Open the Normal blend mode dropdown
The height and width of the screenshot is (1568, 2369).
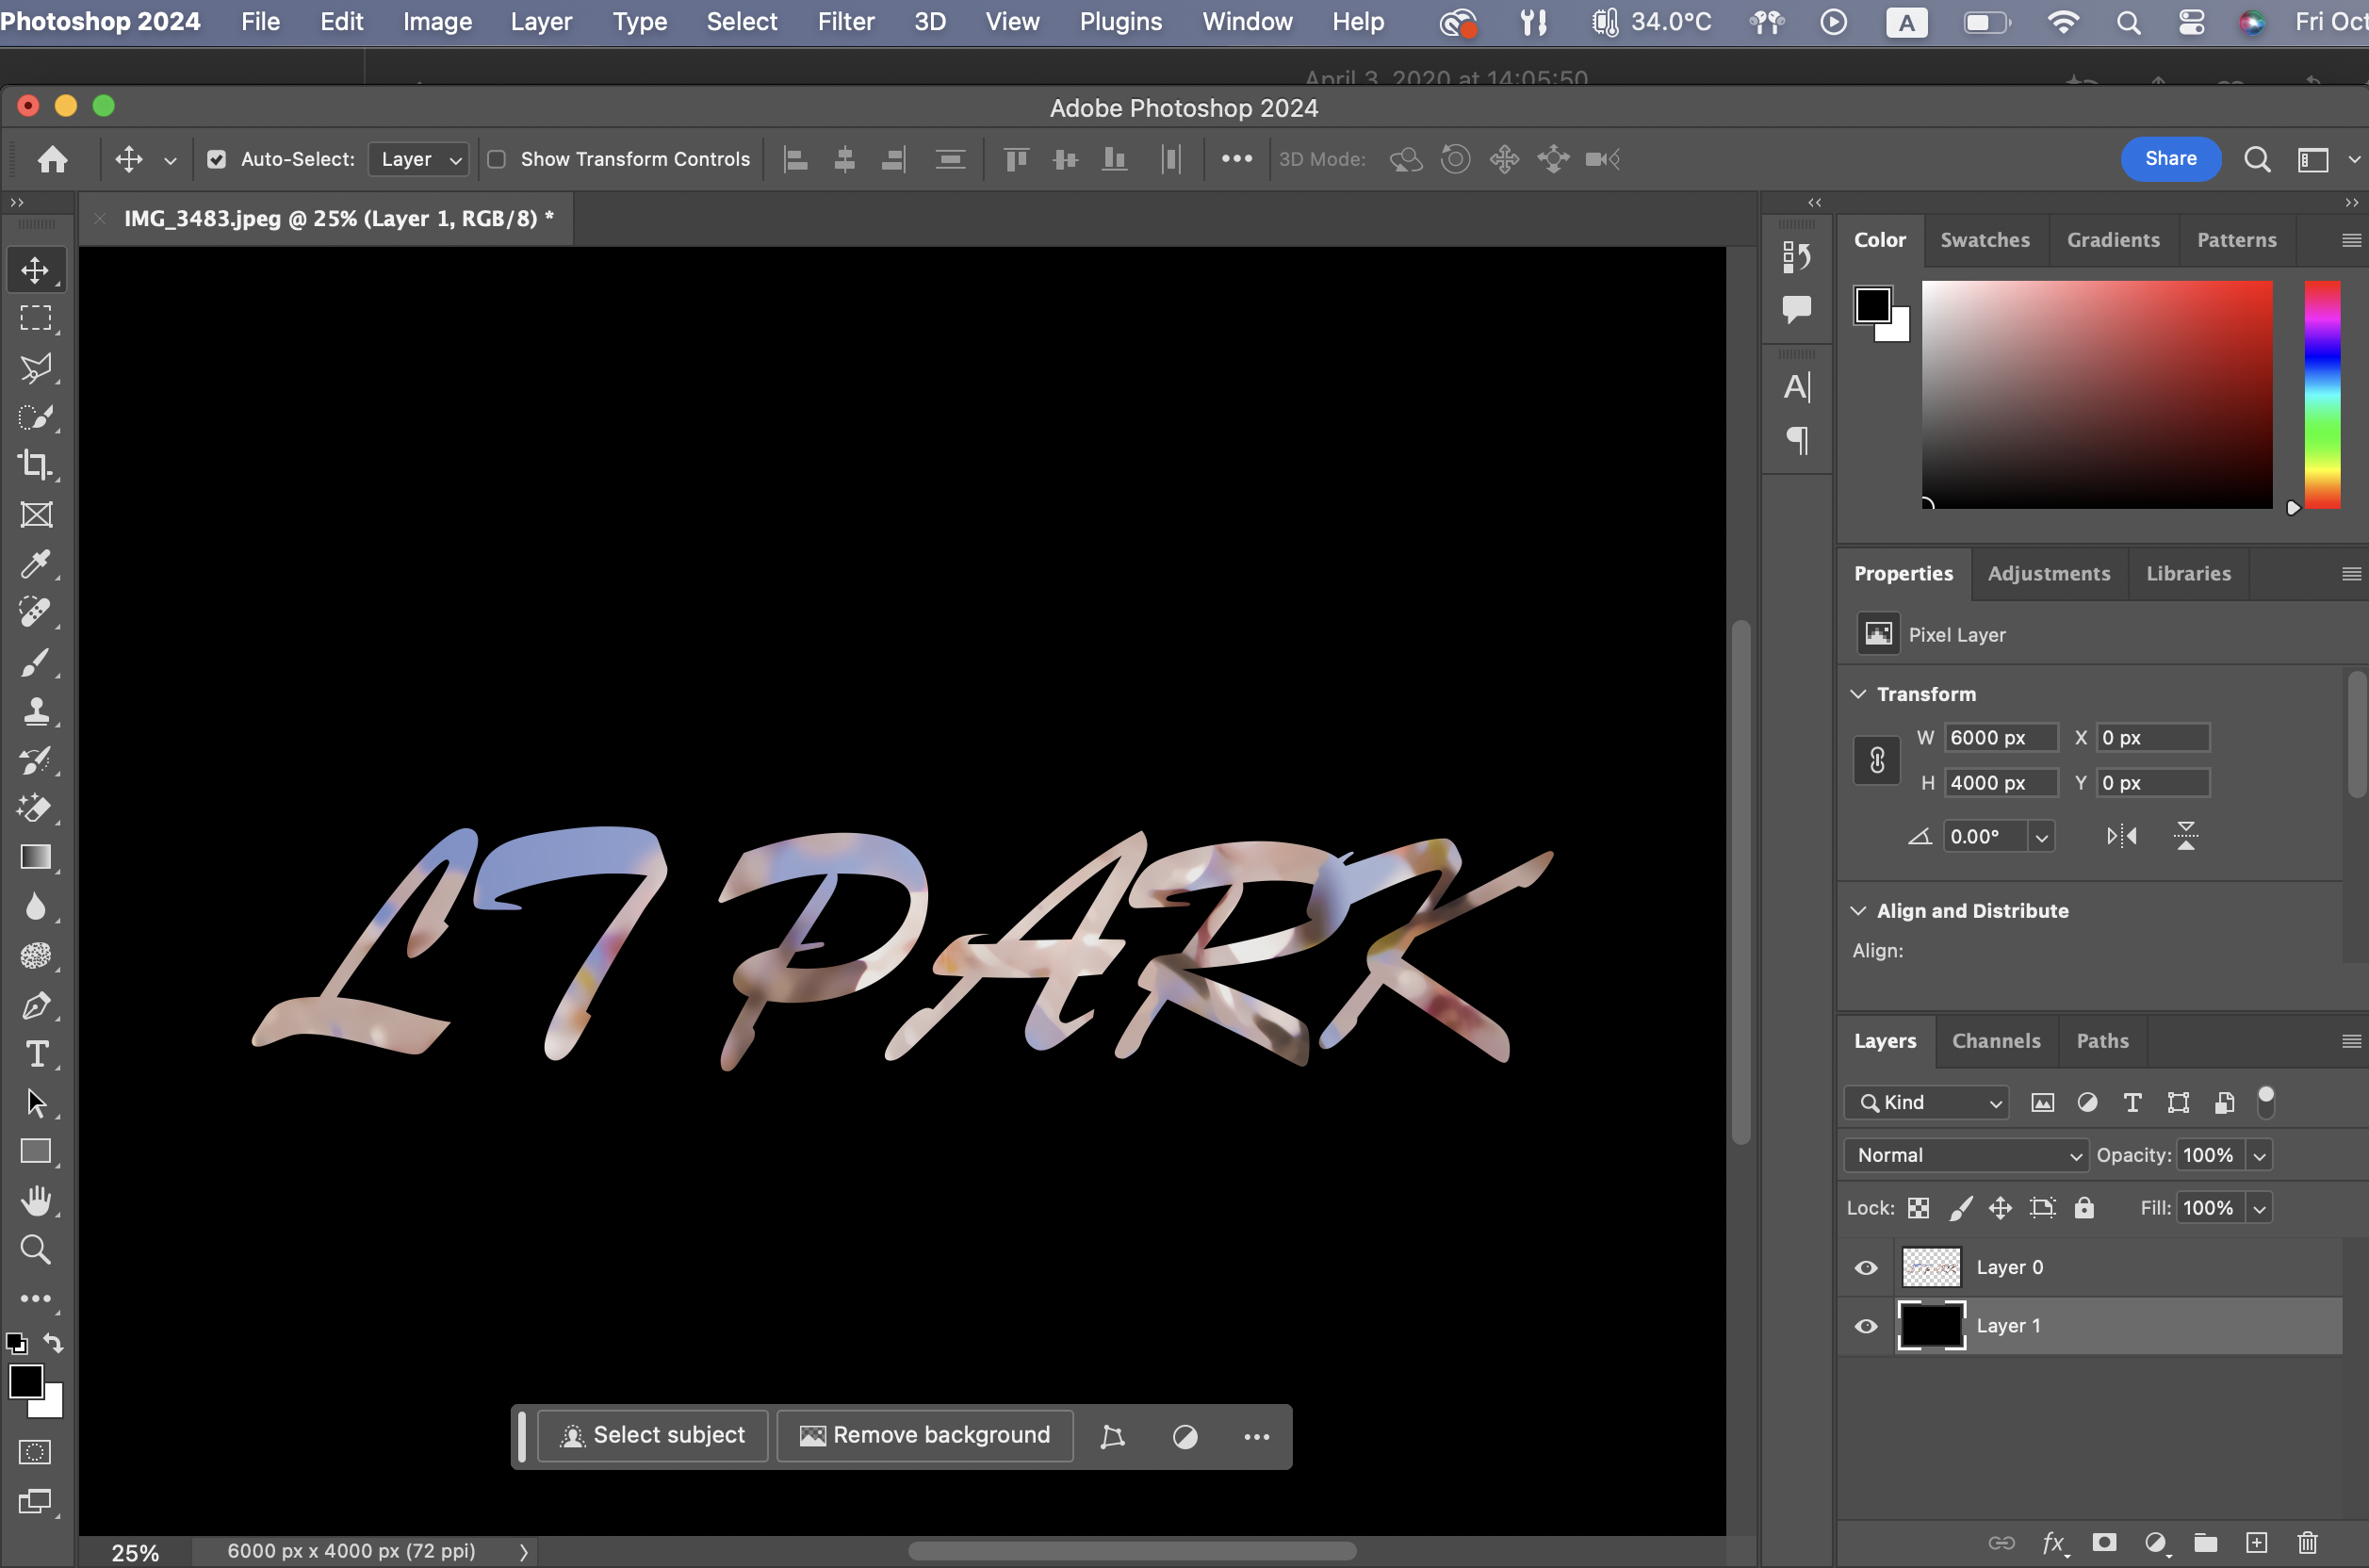pos(1965,1155)
